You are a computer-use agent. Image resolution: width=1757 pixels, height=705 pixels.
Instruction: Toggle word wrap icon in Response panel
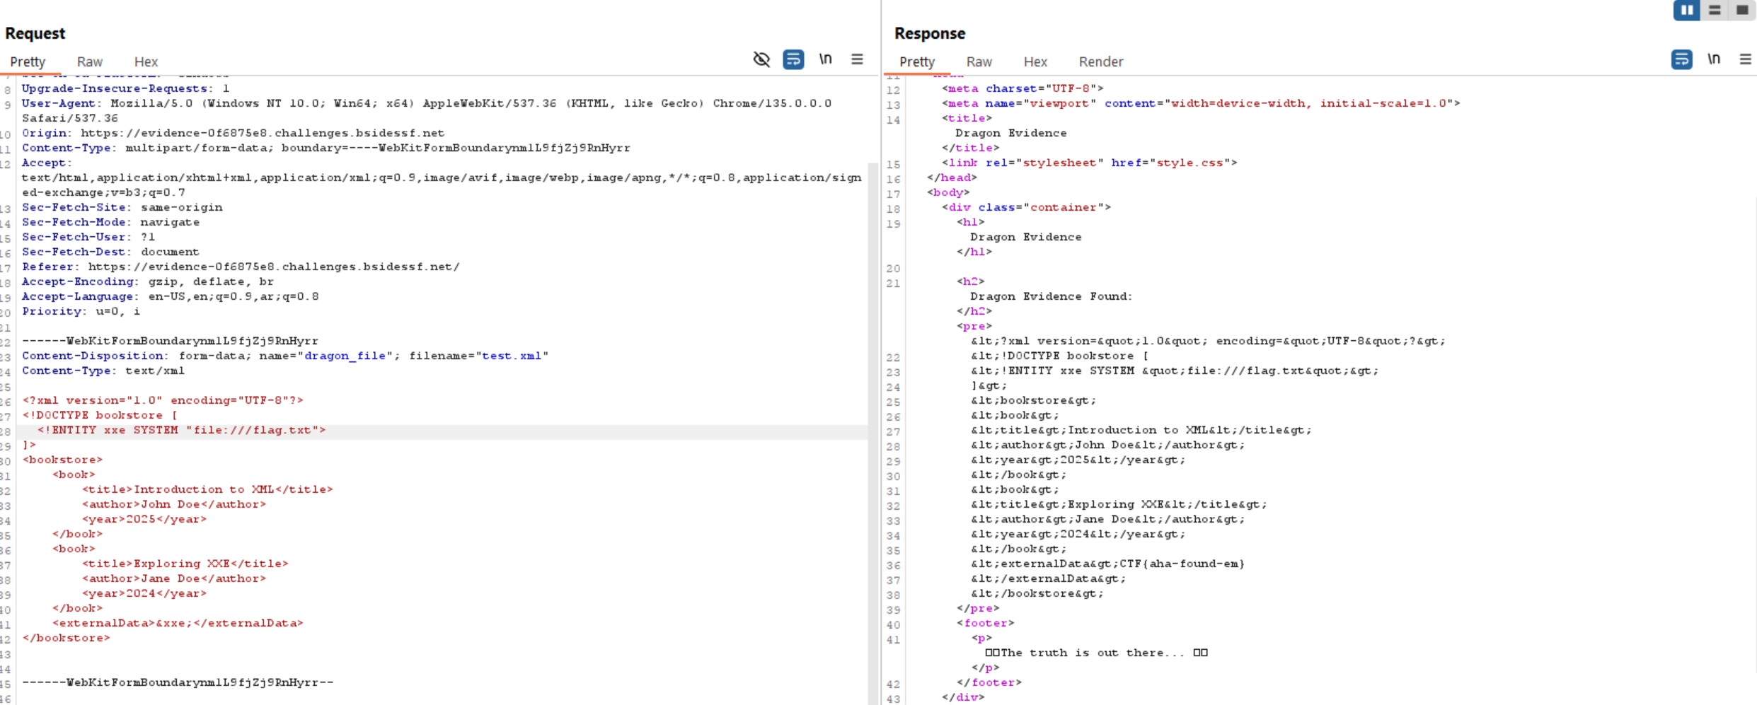pos(1682,59)
